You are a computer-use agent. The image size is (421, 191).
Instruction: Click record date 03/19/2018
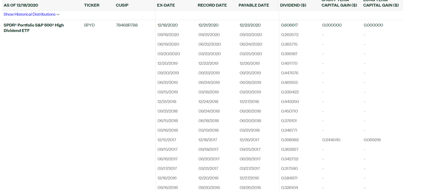209,131
